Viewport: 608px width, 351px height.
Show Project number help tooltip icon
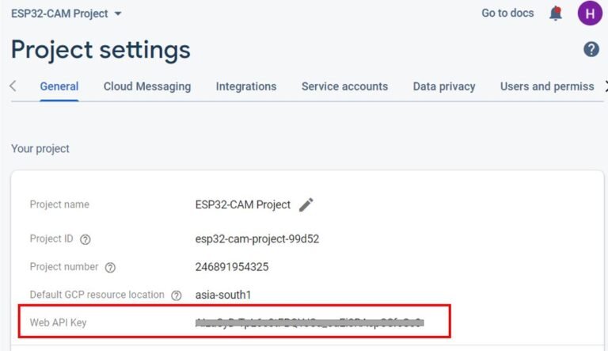pos(111,267)
